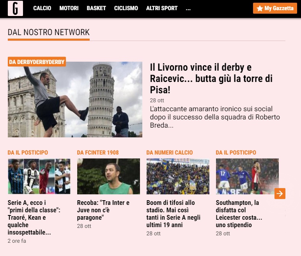Select Ciclismo in the navigation bar

coord(126,8)
